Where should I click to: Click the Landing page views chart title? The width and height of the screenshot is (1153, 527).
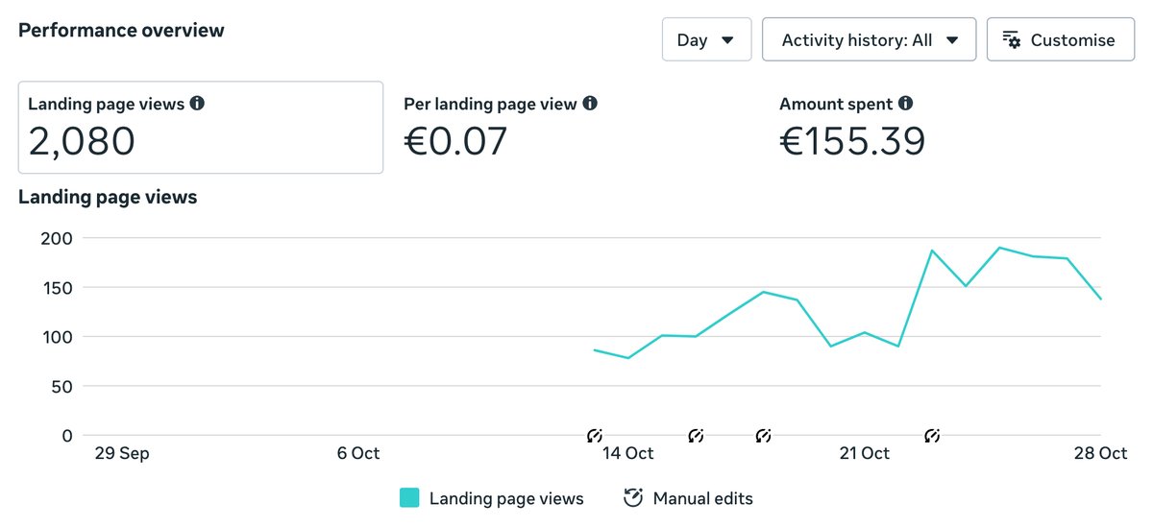click(x=108, y=197)
